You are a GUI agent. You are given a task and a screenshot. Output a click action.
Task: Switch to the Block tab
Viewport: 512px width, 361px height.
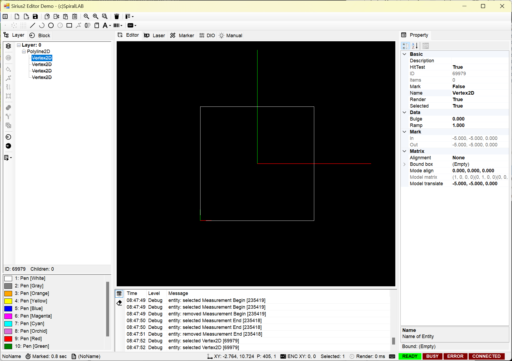click(40, 36)
